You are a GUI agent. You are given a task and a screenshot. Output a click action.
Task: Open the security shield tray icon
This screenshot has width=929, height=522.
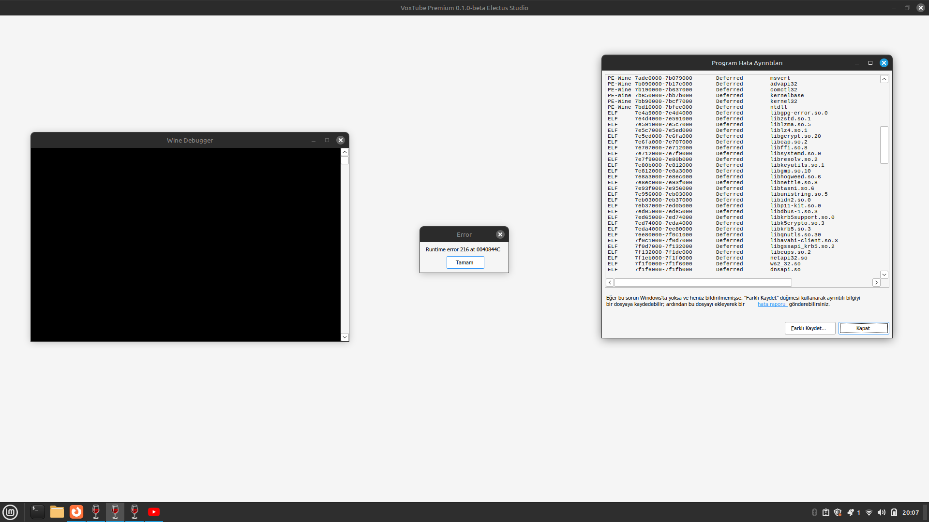(x=838, y=512)
